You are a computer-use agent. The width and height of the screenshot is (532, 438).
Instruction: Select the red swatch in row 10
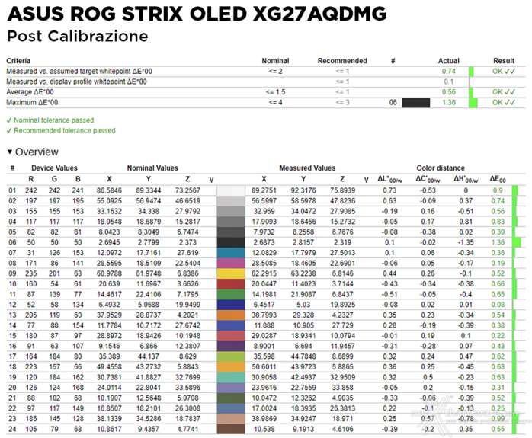tap(231, 284)
